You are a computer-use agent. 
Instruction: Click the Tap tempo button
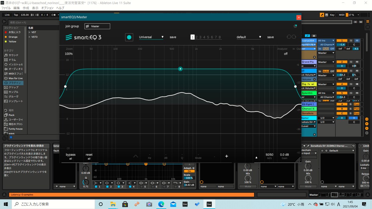click(x=16, y=15)
